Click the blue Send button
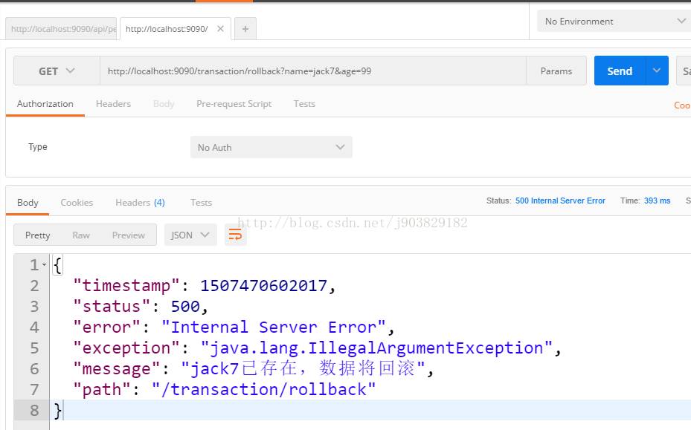Viewport: 691px width, 430px height. [x=620, y=71]
